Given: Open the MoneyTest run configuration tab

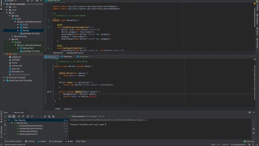Looking at the screenshot, I should click(18, 112).
